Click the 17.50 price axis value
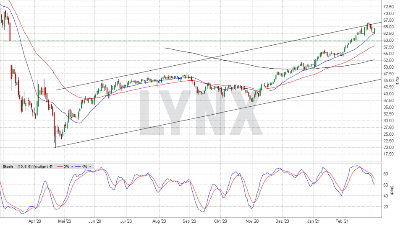The height and width of the screenshot is (226, 403). pos(388,154)
